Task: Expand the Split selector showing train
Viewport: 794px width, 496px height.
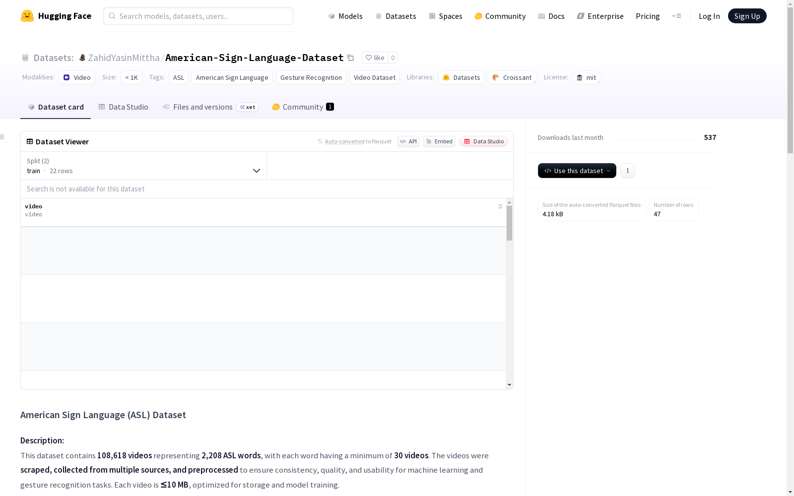Action: point(143,166)
